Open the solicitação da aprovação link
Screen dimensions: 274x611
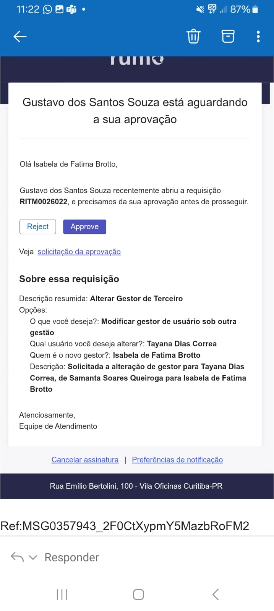(x=79, y=252)
